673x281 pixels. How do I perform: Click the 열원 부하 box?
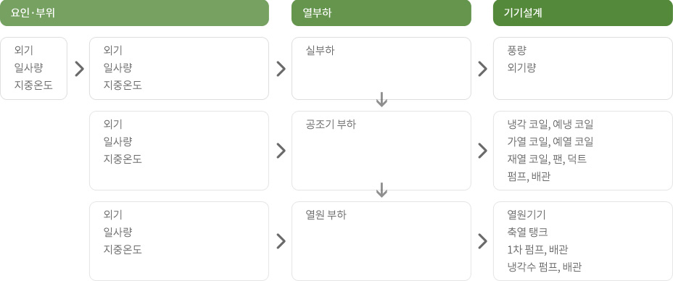(x=381, y=241)
